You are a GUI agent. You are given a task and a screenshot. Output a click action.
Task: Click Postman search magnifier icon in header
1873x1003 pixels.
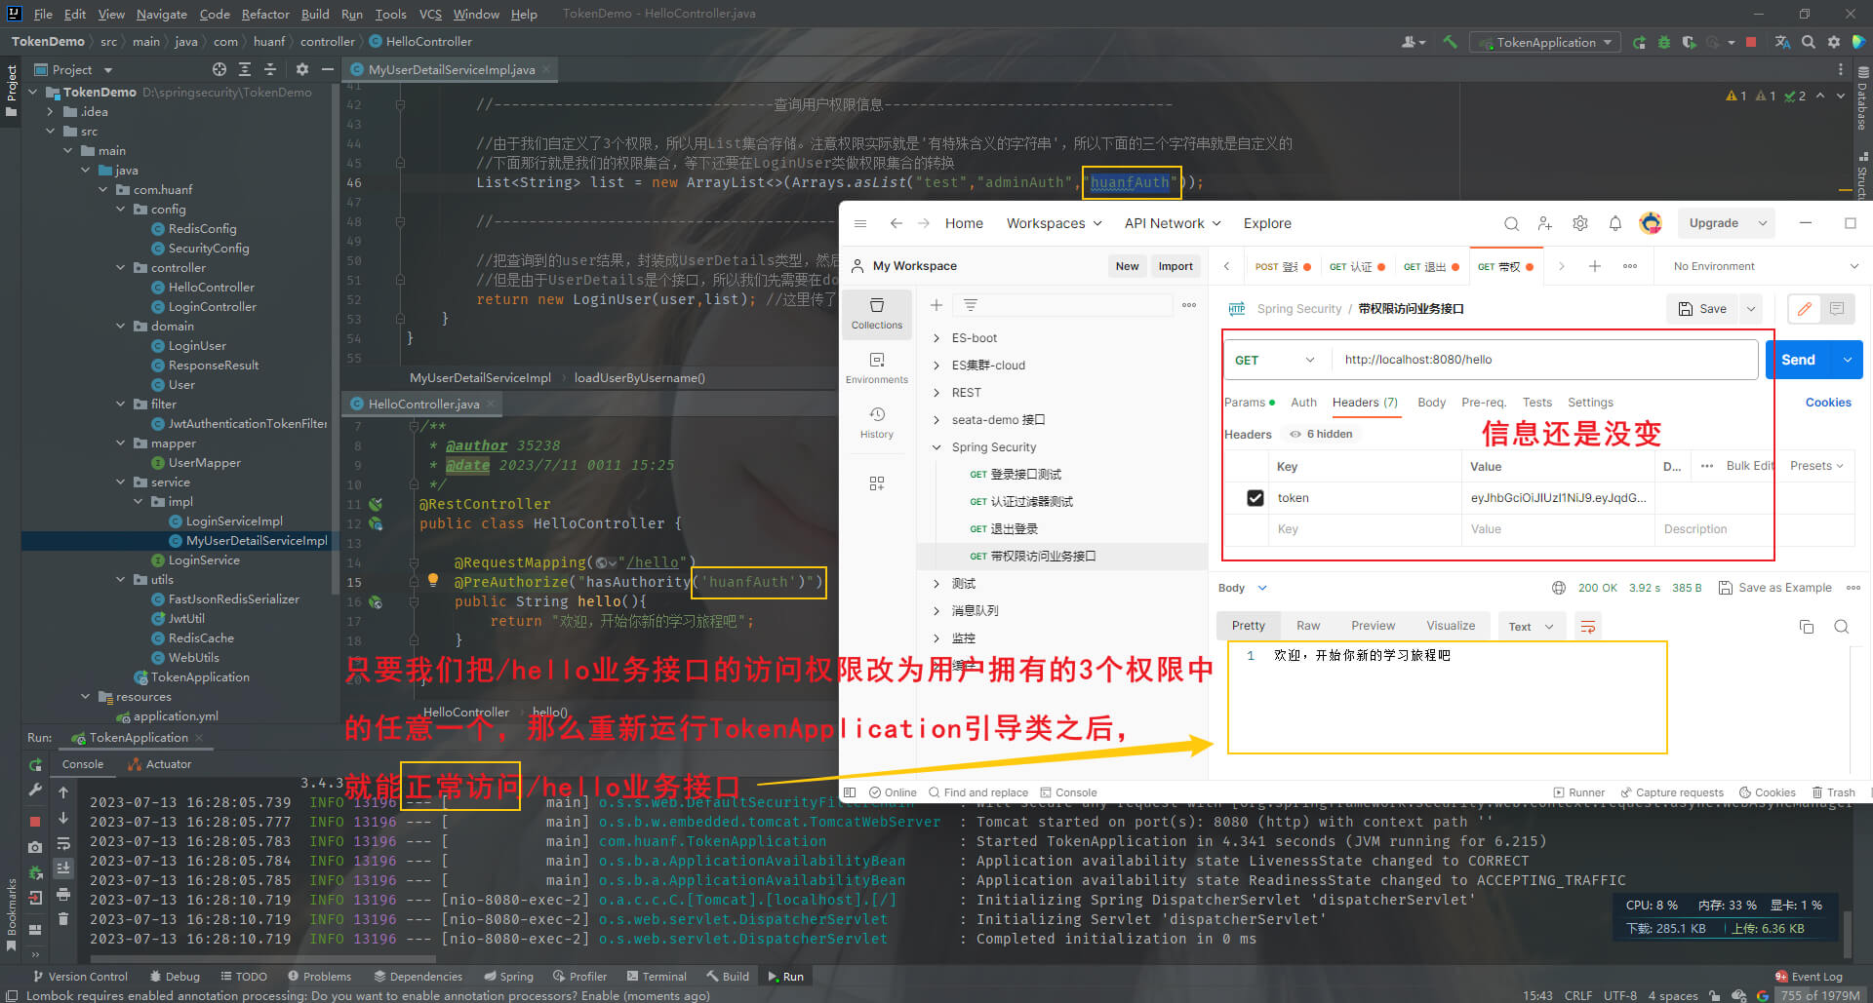(1511, 223)
